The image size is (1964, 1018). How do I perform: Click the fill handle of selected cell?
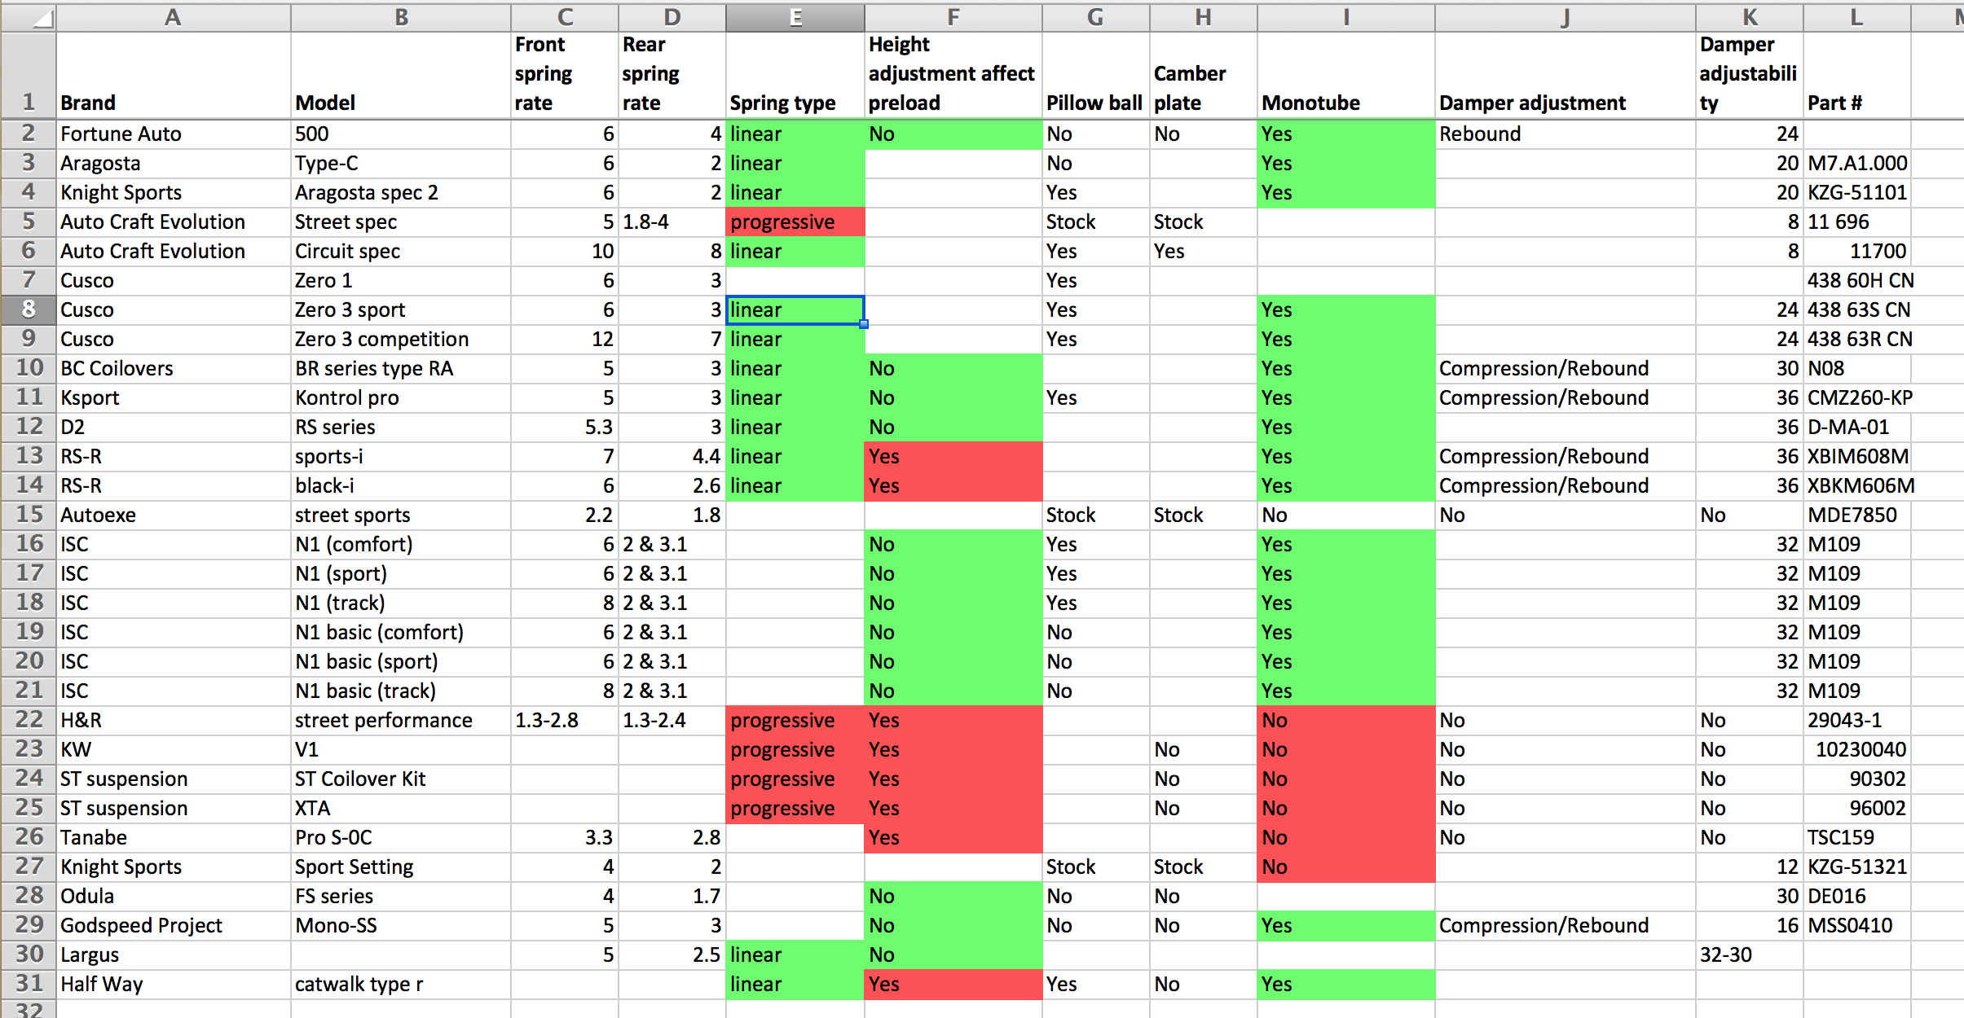point(864,324)
